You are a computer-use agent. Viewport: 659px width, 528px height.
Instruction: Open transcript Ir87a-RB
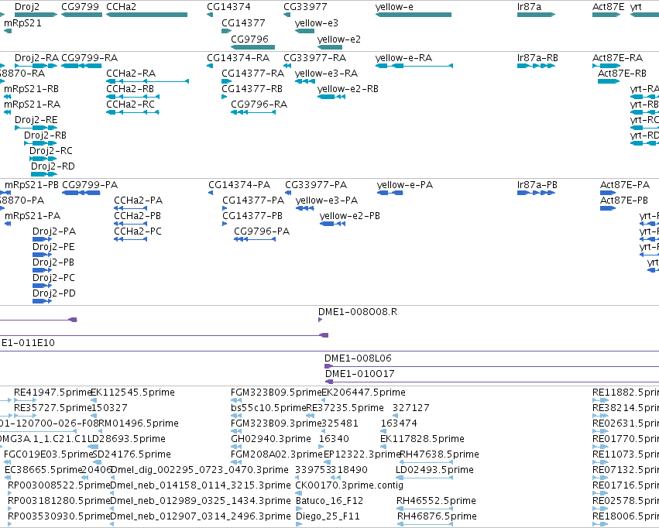coord(536,66)
